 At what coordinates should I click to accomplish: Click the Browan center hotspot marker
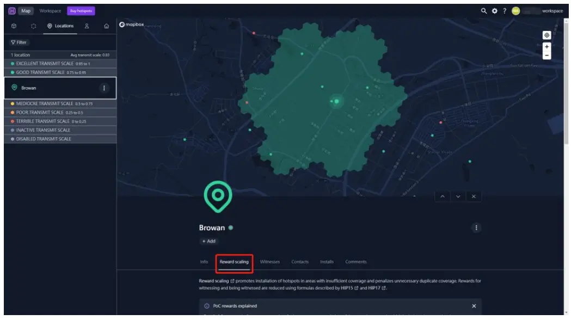(x=336, y=101)
